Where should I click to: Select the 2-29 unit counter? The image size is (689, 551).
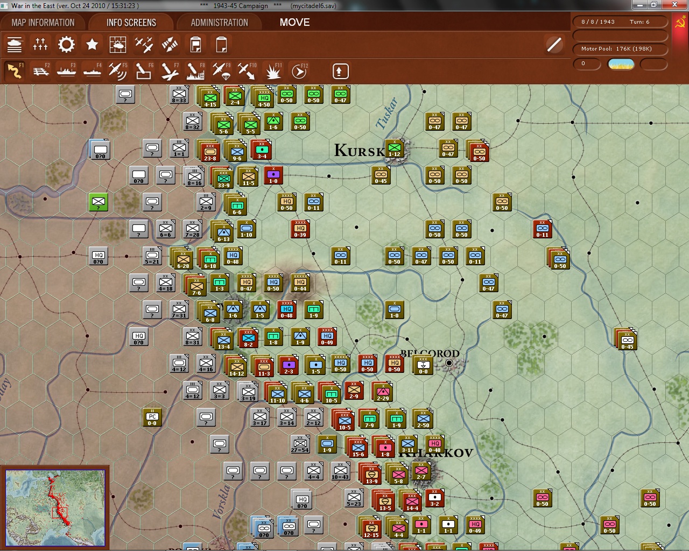tap(382, 392)
